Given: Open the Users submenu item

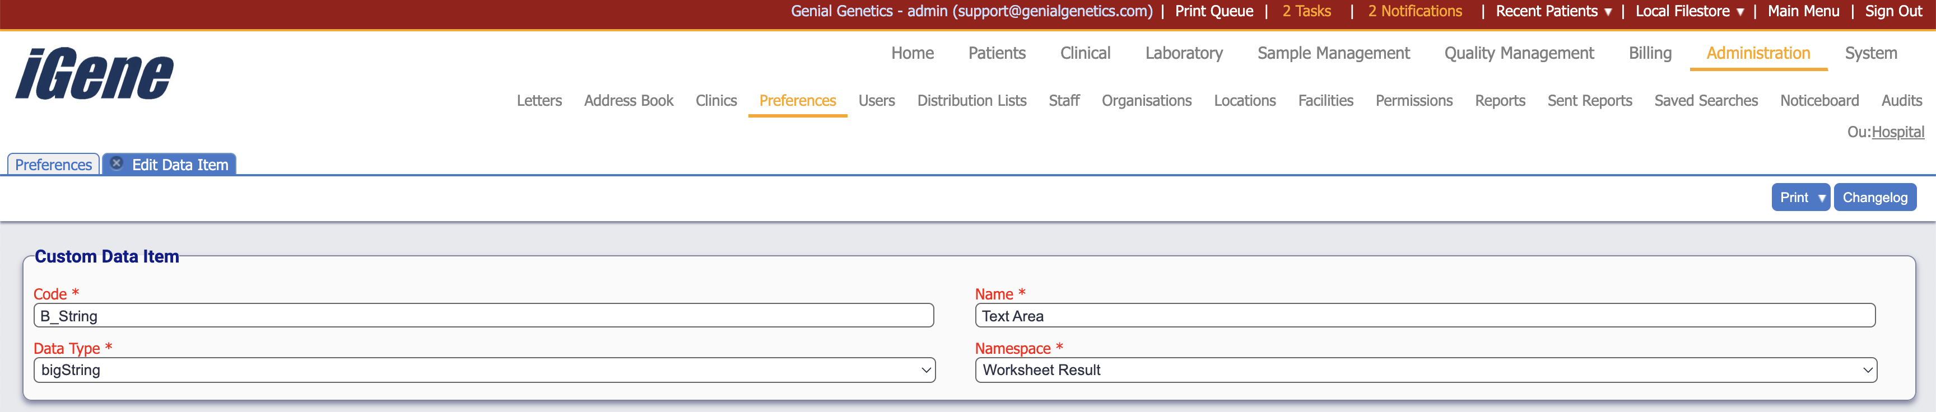Looking at the screenshot, I should coord(876,101).
